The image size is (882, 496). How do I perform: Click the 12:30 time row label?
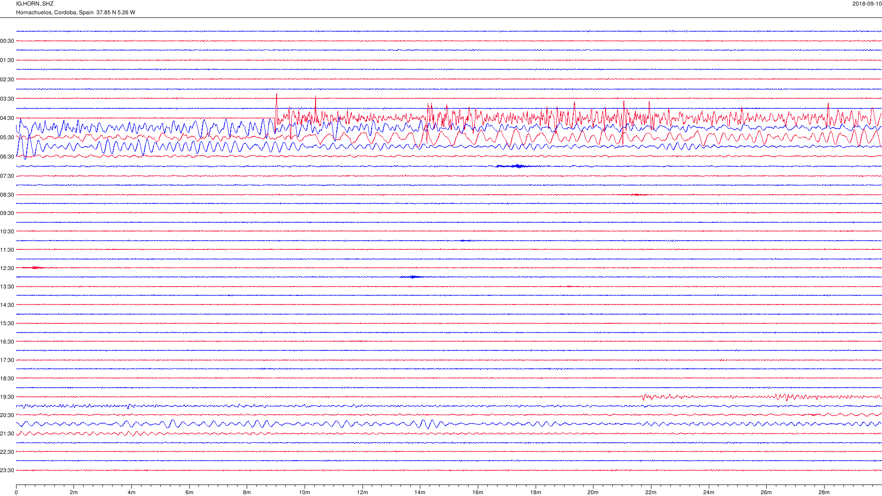point(7,268)
